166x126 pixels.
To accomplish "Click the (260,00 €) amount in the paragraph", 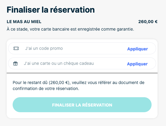I will [60, 82].
